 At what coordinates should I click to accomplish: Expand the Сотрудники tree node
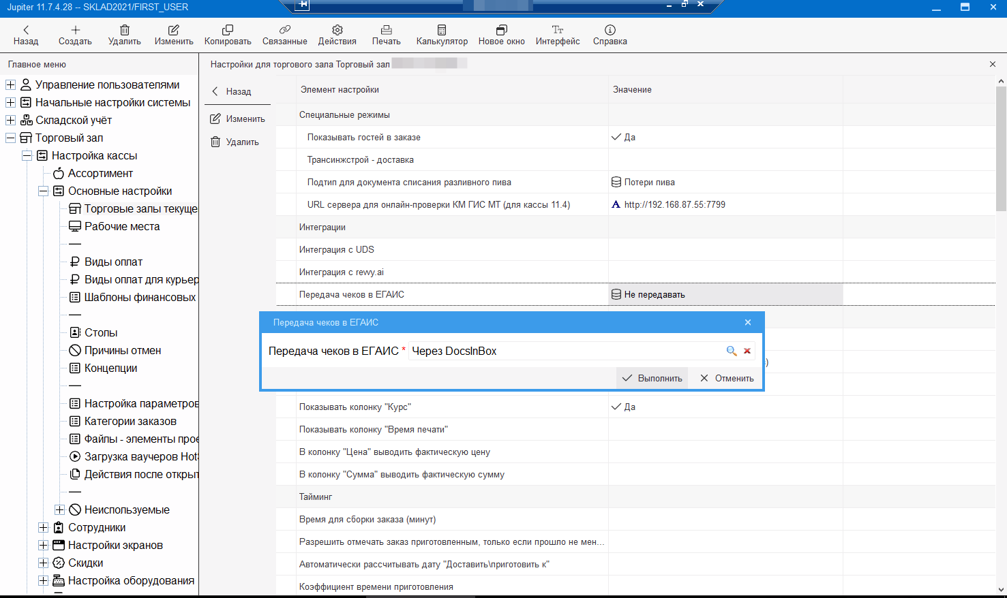point(43,527)
